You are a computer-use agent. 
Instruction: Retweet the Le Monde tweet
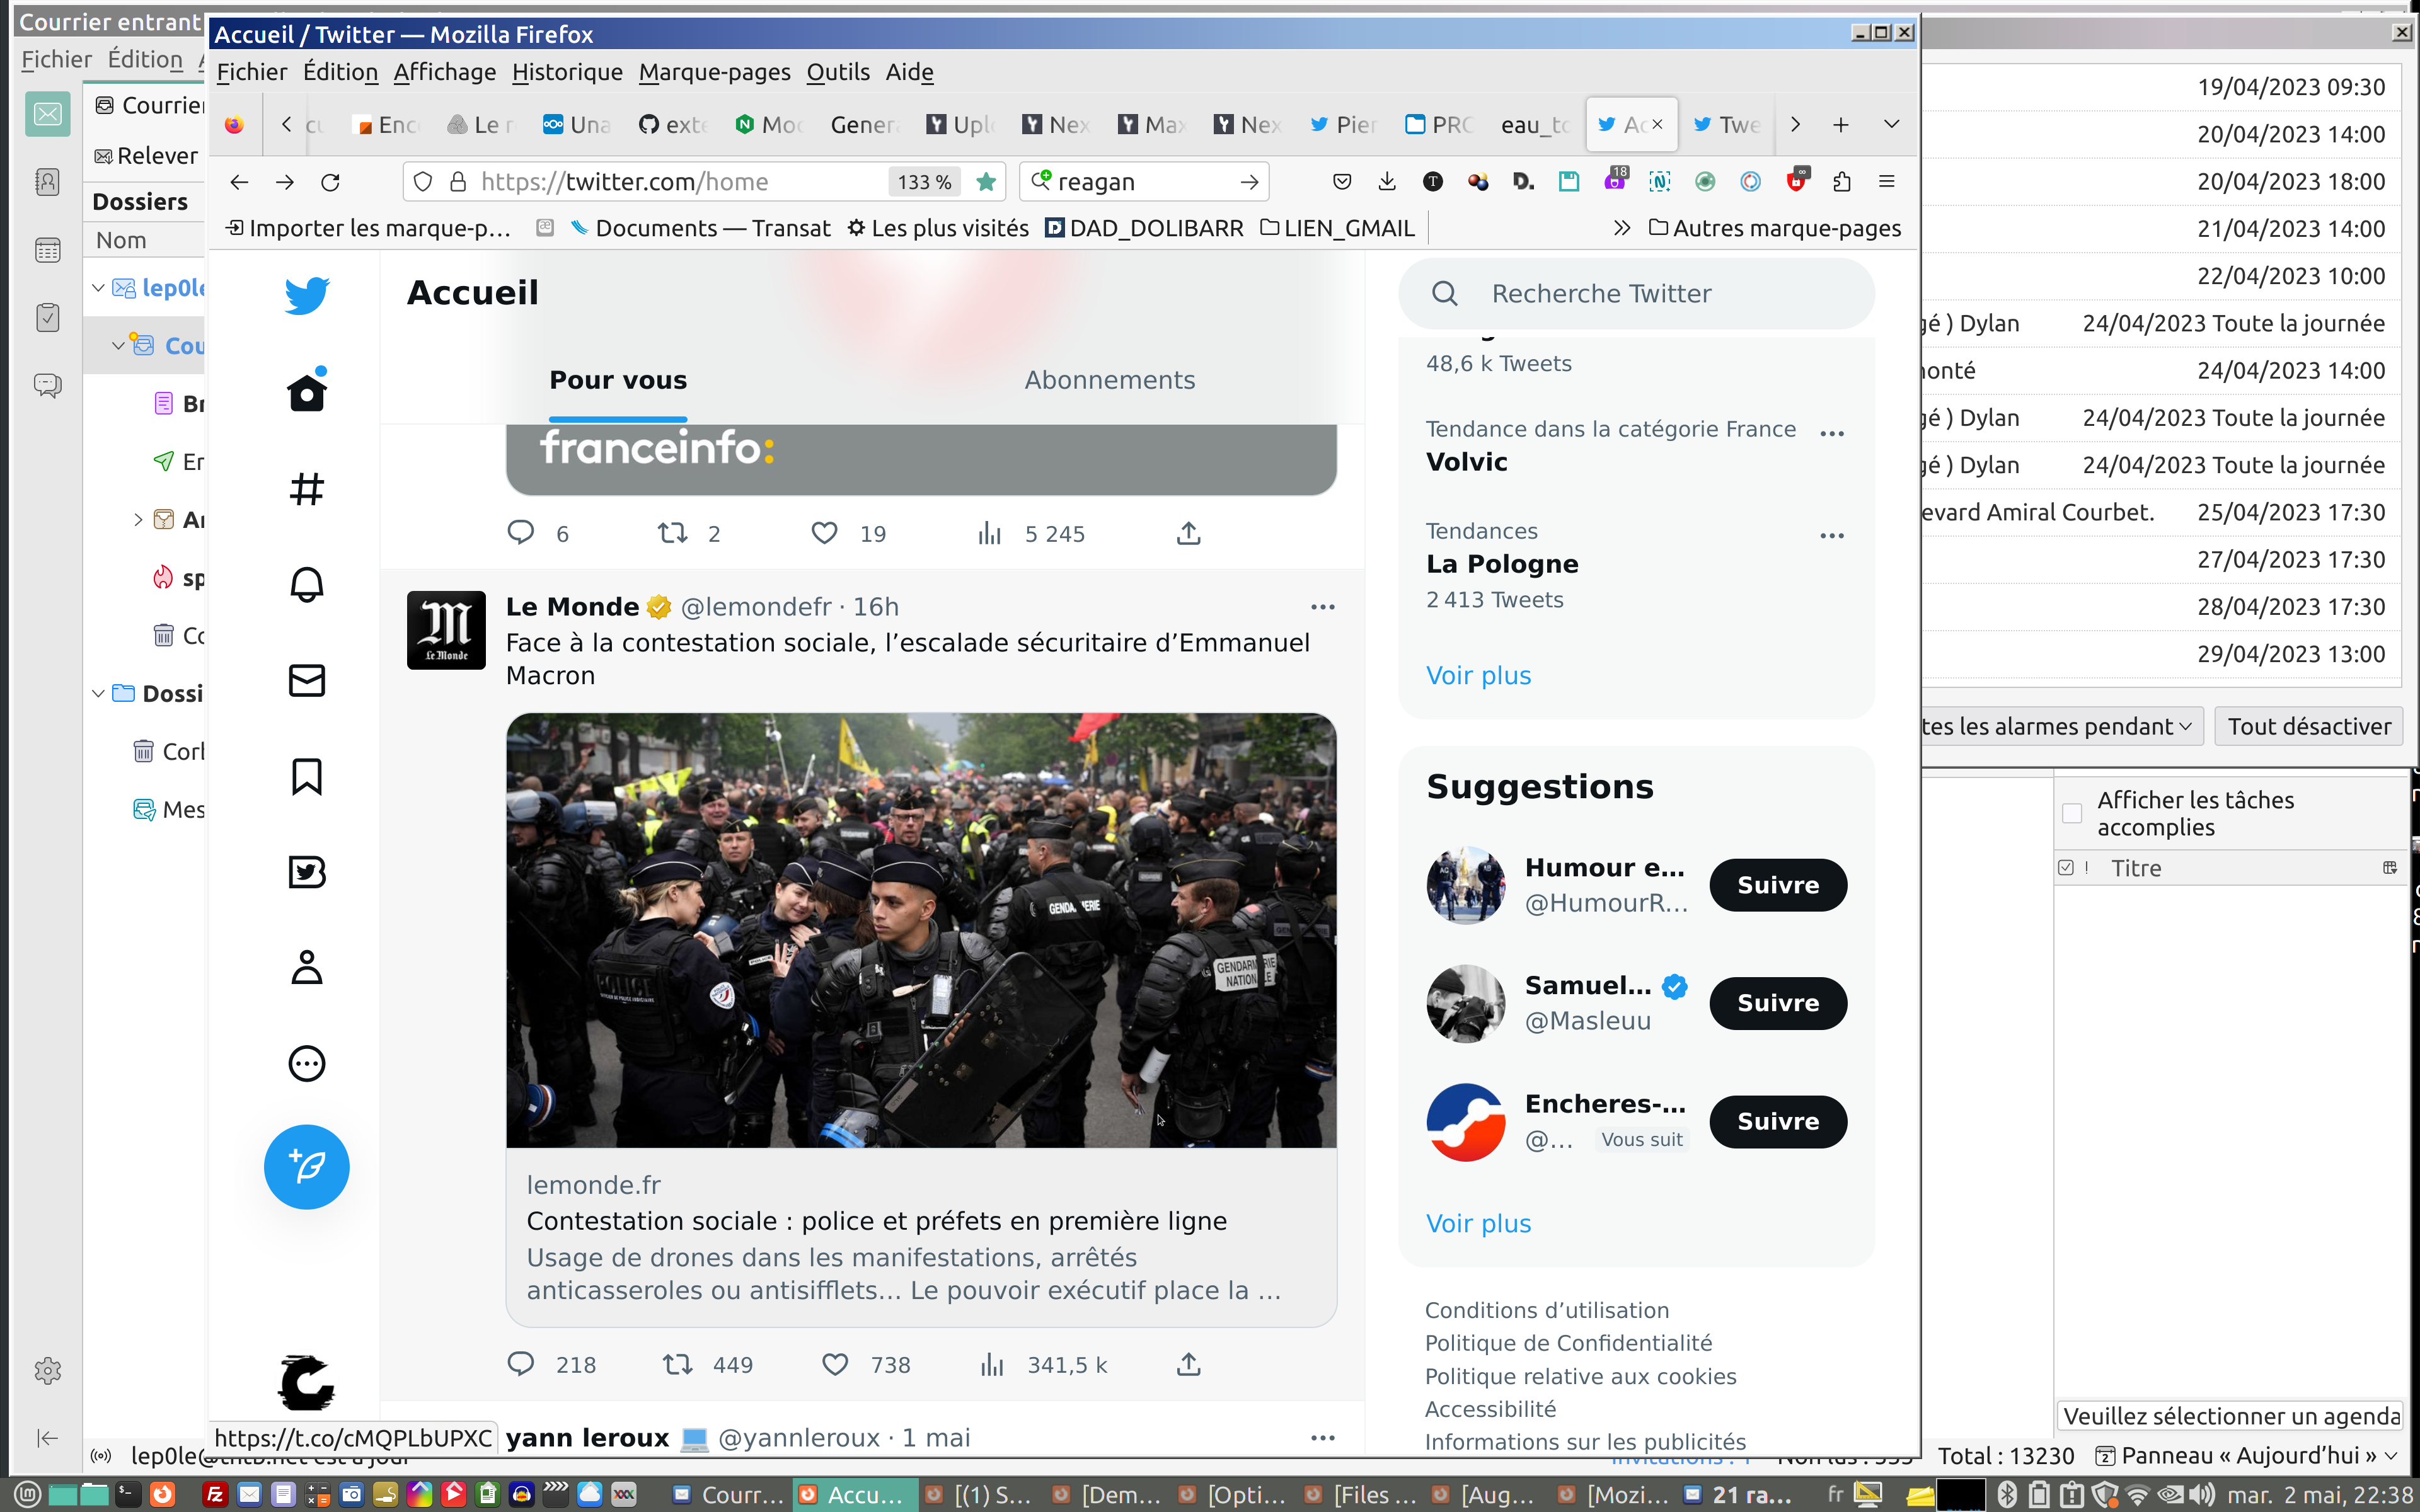(678, 1364)
